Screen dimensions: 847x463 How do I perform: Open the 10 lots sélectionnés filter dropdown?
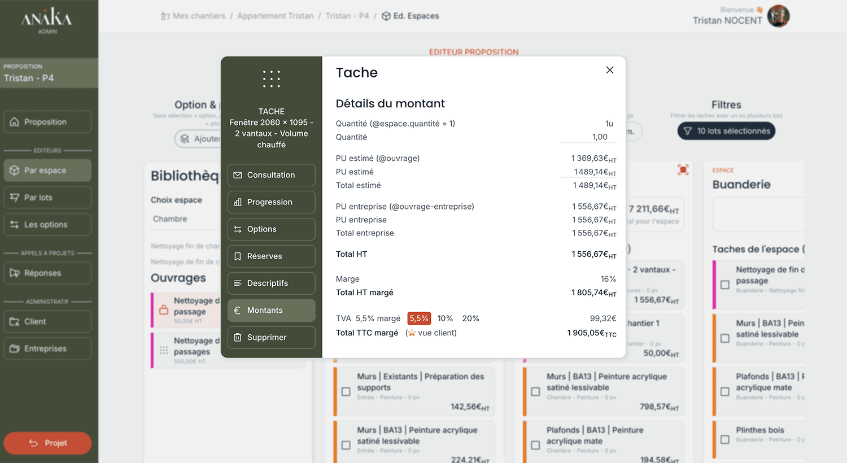point(726,131)
